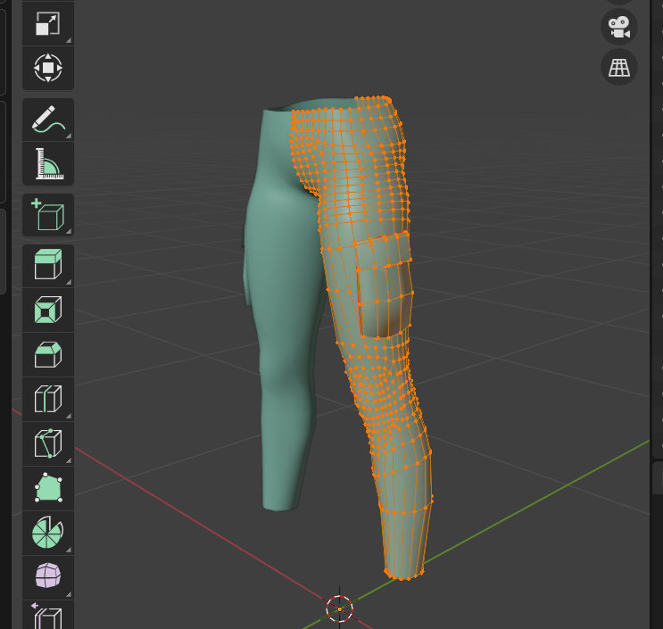Select the Bevel tool

click(x=48, y=355)
